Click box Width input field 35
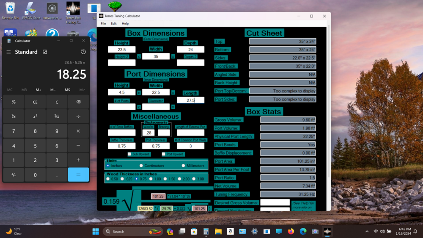The width and height of the screenshot is (423, 238). pos(156,56)
